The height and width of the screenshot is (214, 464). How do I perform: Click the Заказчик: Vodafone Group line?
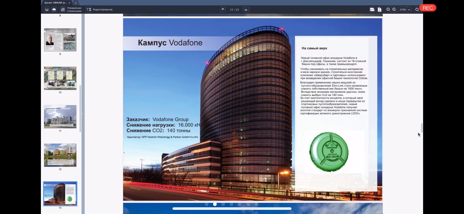point(157,119)
